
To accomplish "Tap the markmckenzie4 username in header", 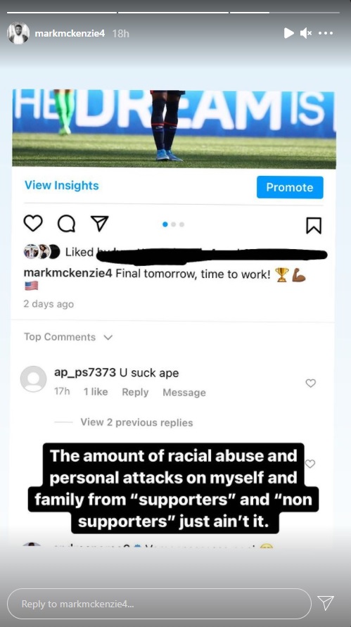I will pos(70,34).
